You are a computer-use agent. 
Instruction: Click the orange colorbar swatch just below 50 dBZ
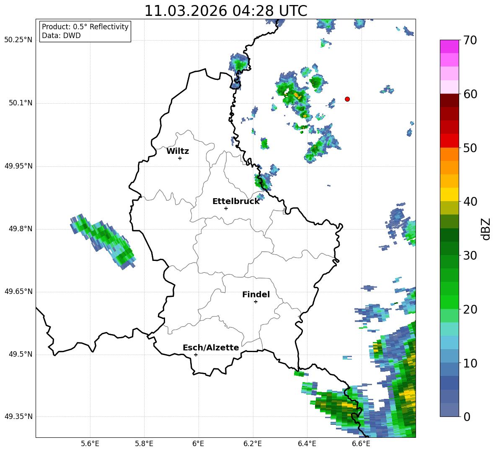(449, 154)
